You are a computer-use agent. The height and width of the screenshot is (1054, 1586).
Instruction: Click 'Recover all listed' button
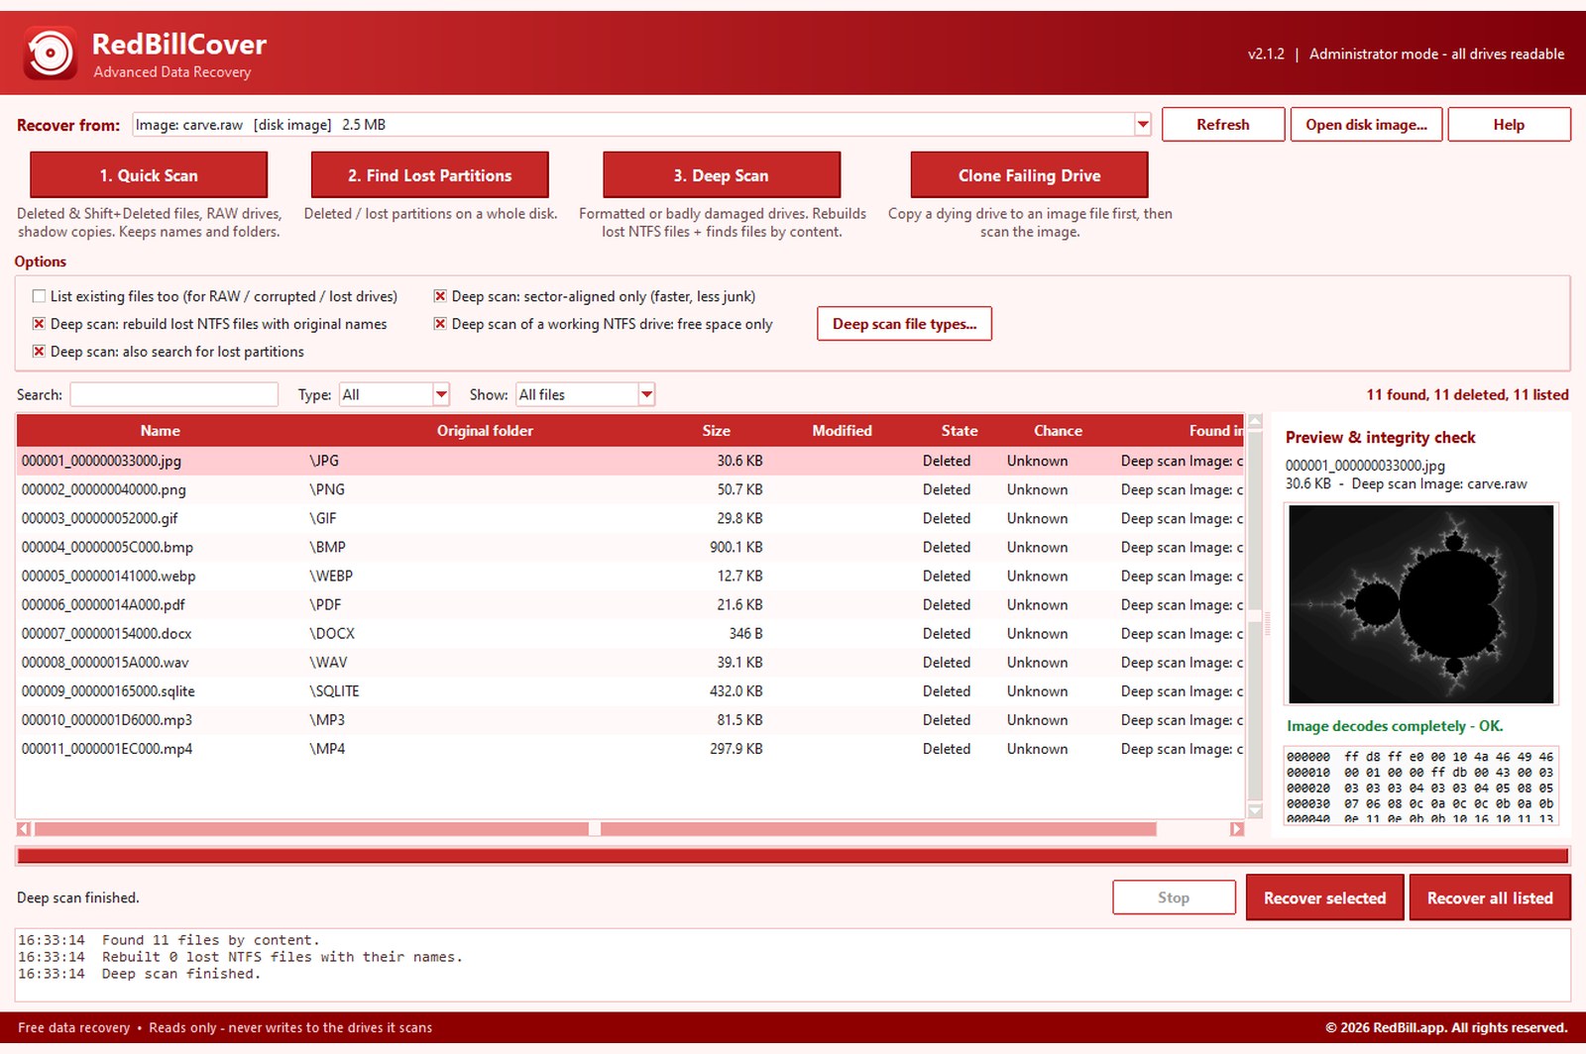tap(1490, 897)
